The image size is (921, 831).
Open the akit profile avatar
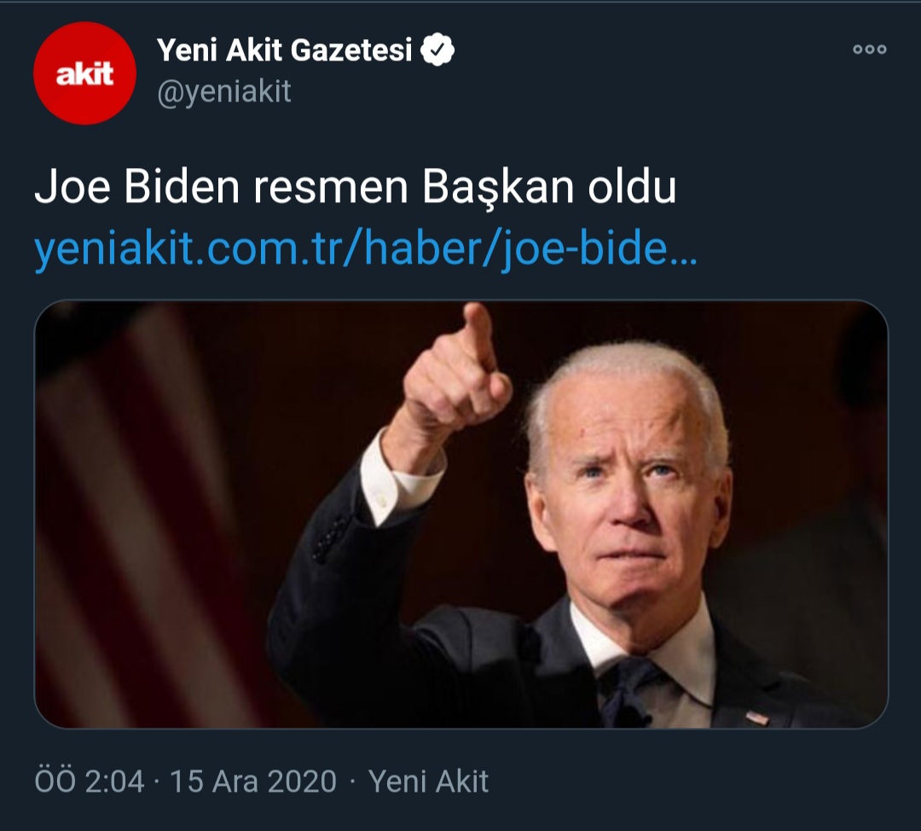coord(84,73)
